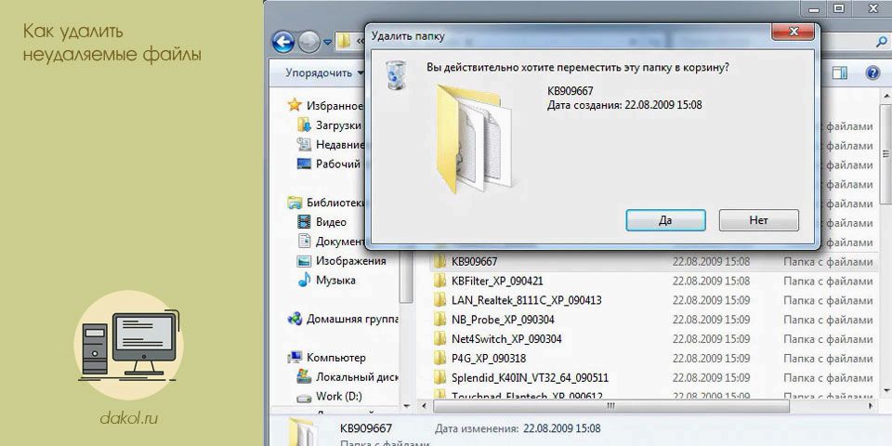Click folder icon in details pane

(301, 433)
